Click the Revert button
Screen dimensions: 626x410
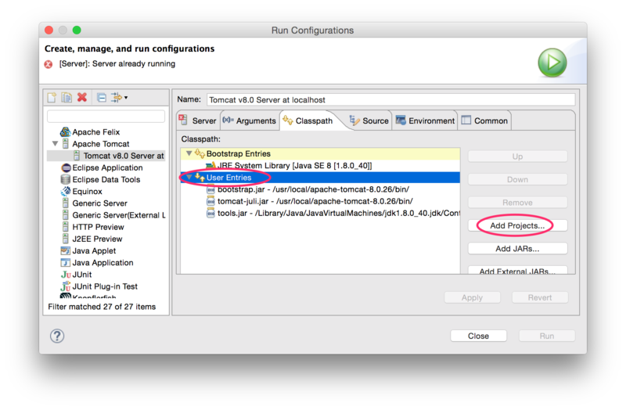[x=540, y=297]
